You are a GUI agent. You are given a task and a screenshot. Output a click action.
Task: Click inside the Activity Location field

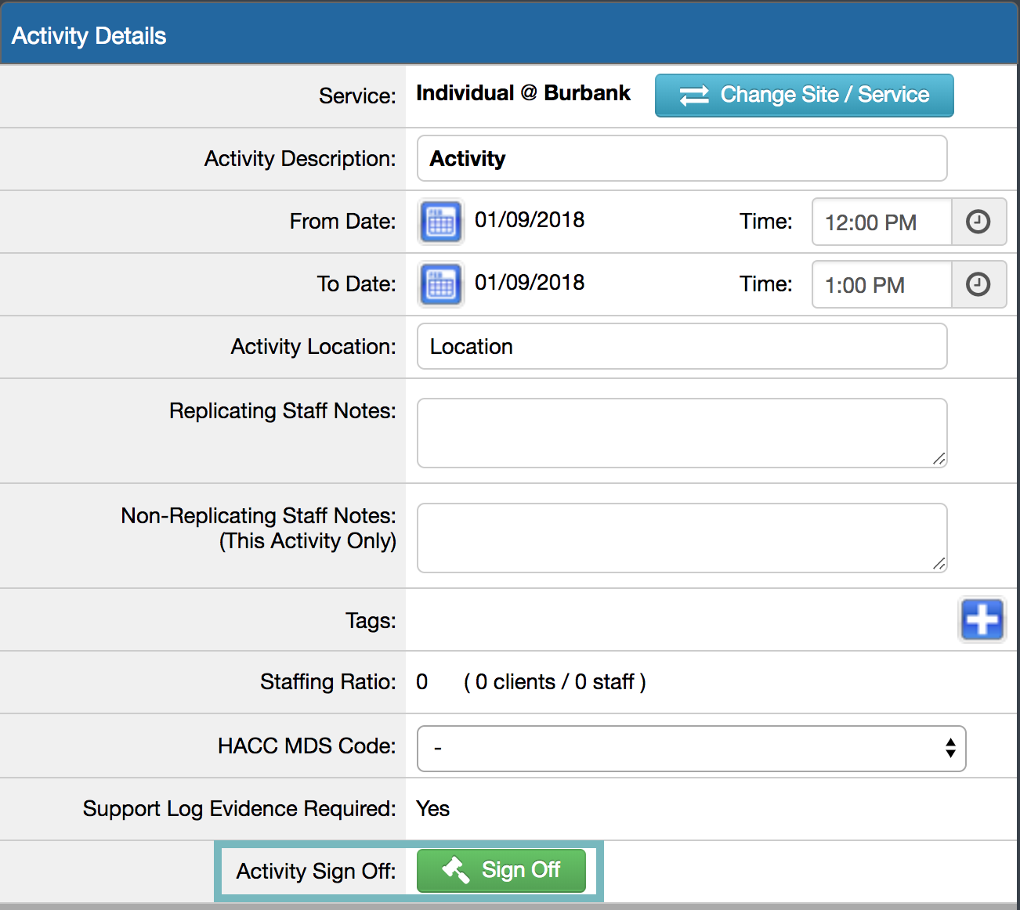pyautogui.click(x=682, y=346)
